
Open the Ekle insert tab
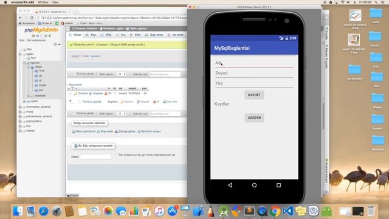(136, 35)
